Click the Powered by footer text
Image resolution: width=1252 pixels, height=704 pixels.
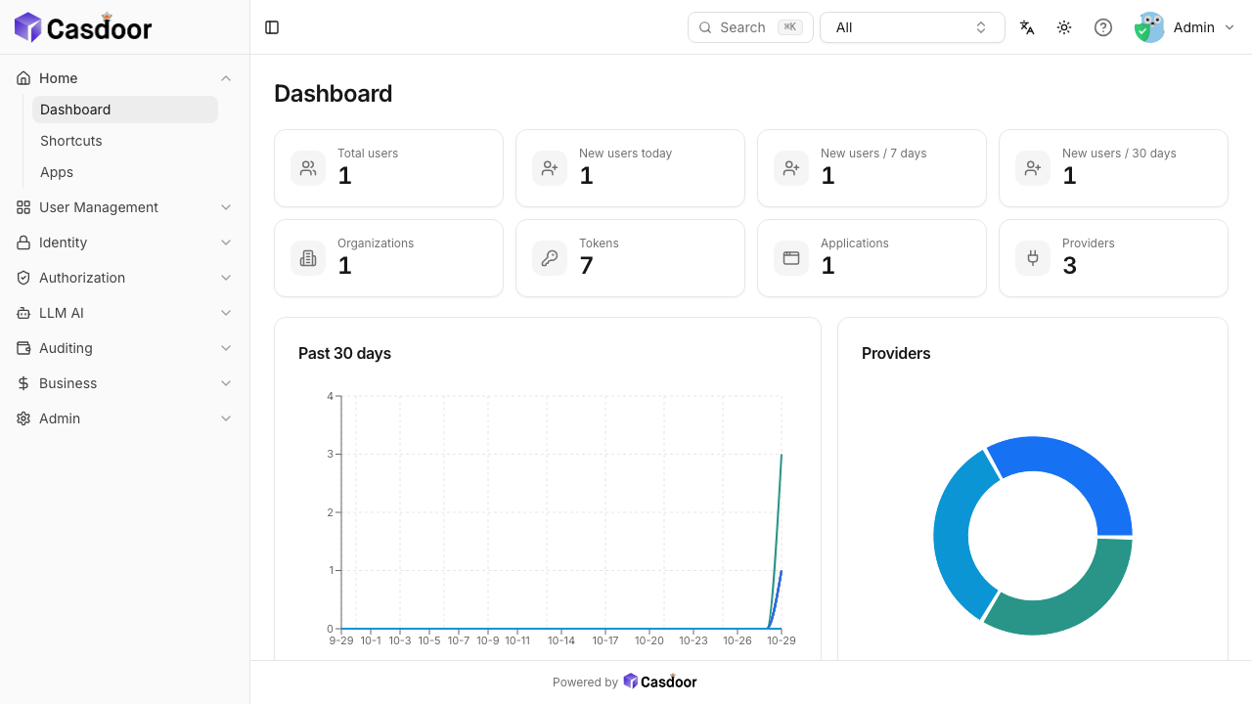point(585,682)
